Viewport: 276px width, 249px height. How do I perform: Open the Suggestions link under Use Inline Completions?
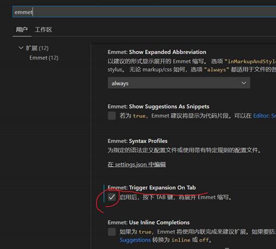(x=135, y=240)
